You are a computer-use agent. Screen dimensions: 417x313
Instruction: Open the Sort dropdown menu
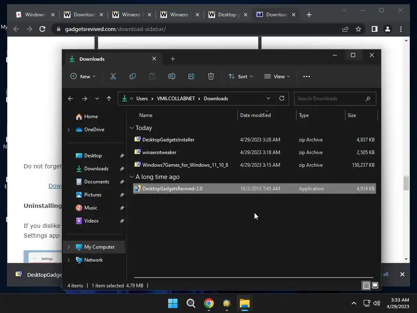(241, 77)
